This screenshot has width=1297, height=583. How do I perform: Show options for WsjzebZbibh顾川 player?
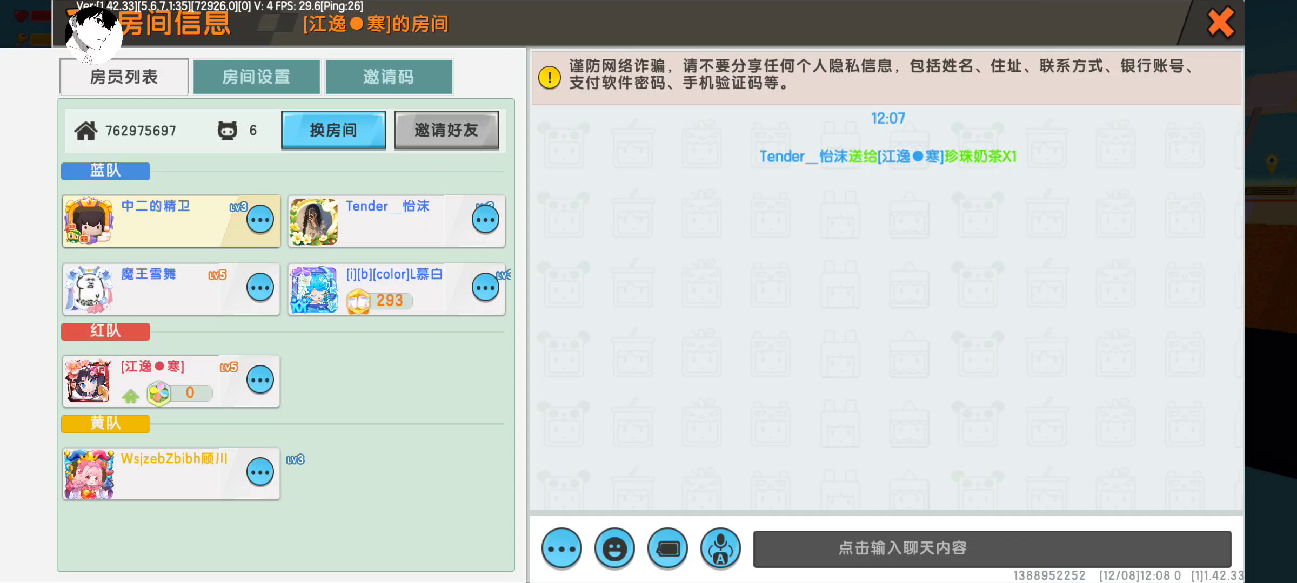click(x=260, y=472)
